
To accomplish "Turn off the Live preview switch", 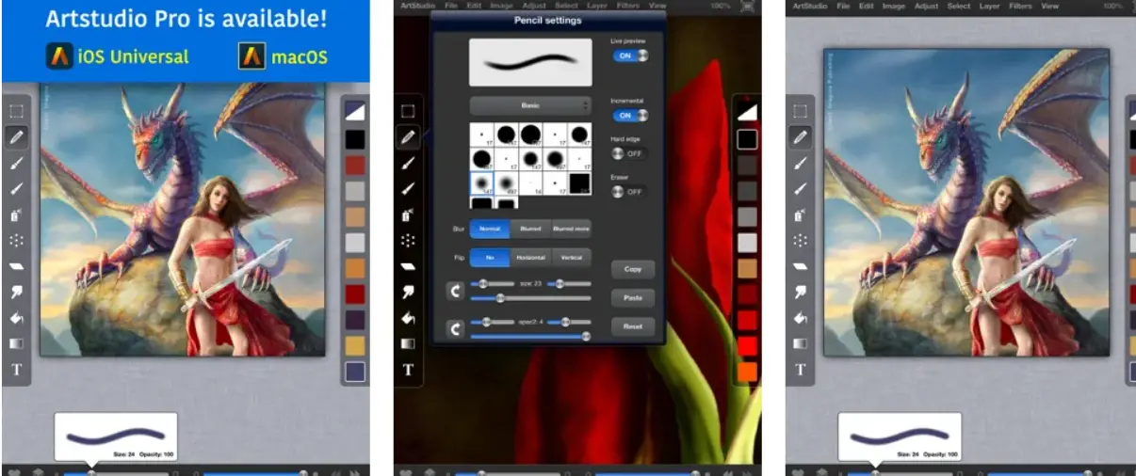I will coord(630,56).
